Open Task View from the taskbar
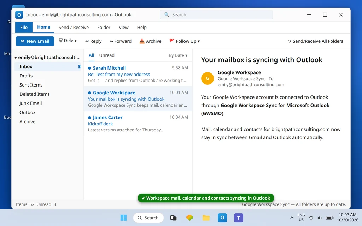Viewport: 362px width, 226px height. pyautogui.click(x=173, y=218)
